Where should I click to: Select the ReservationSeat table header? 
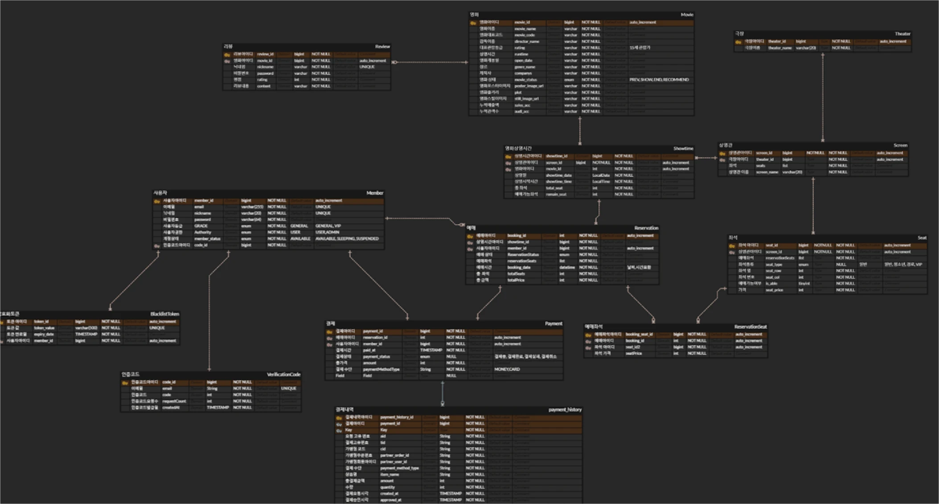click(x=750, y=327)
